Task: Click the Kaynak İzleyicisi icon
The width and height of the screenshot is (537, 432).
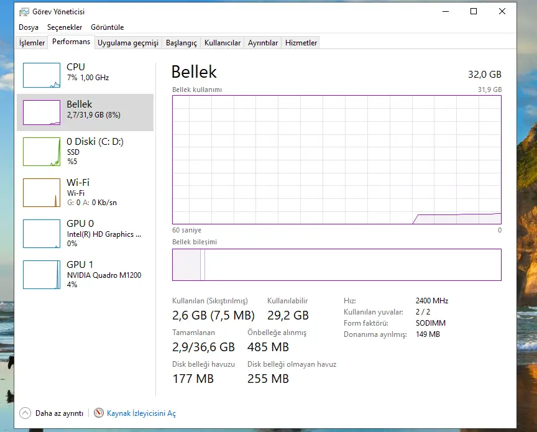Action: click(x=99, y=413)
